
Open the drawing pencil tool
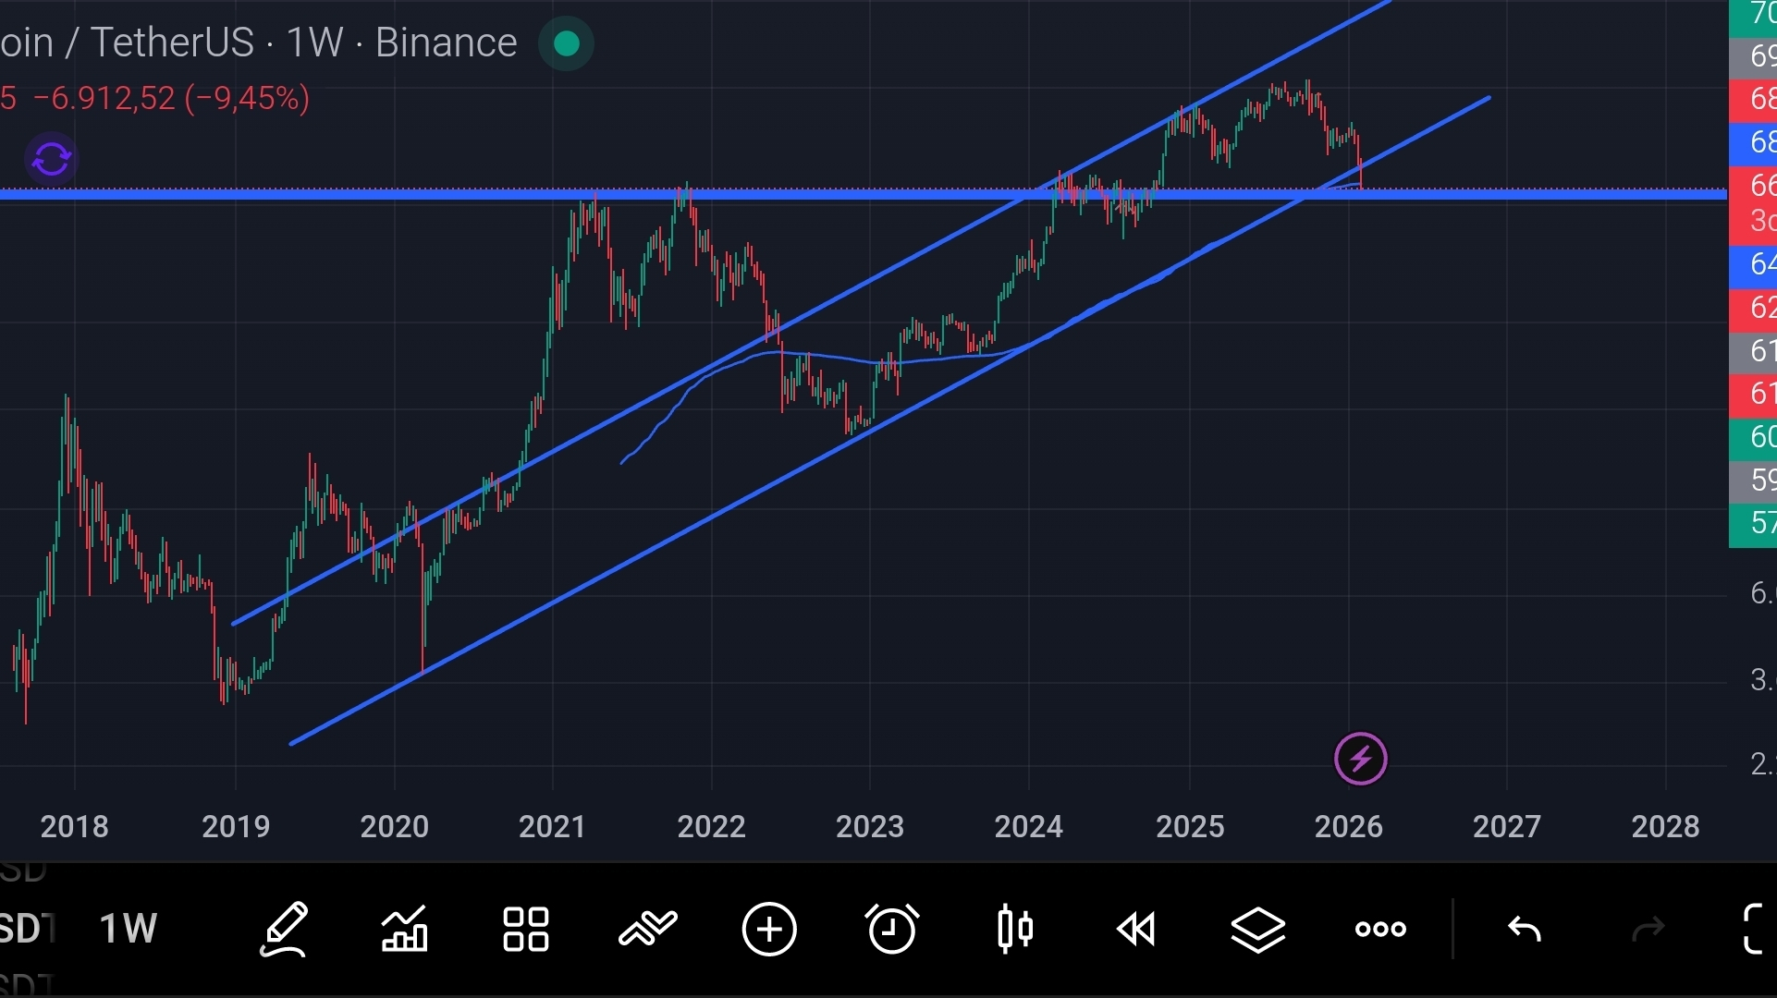tap(284, 929)
